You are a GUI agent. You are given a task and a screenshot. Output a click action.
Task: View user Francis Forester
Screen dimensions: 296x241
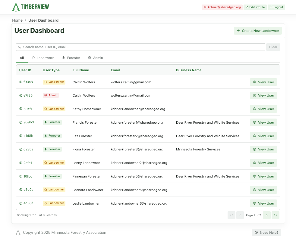coord(263,122)
